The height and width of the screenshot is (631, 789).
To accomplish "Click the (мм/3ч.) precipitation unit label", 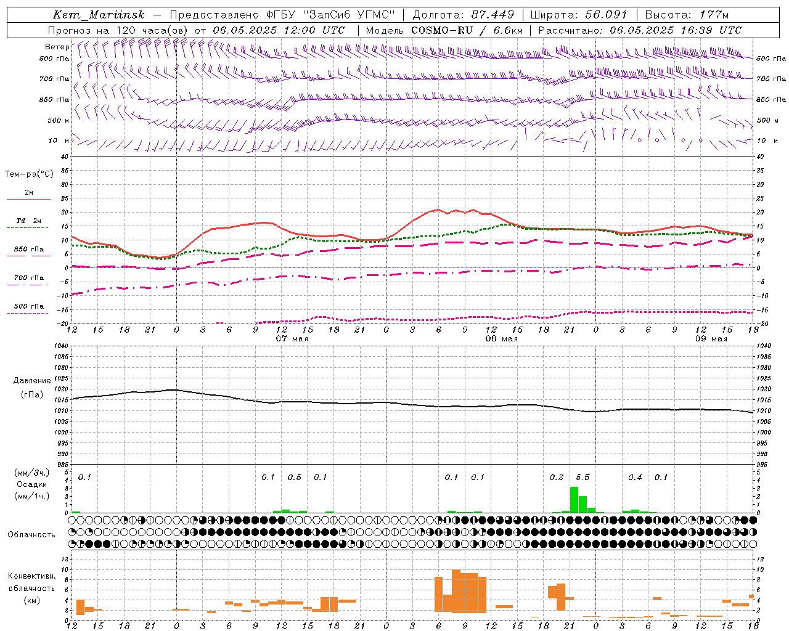I will pyautogui.click(x=32, y=473).
